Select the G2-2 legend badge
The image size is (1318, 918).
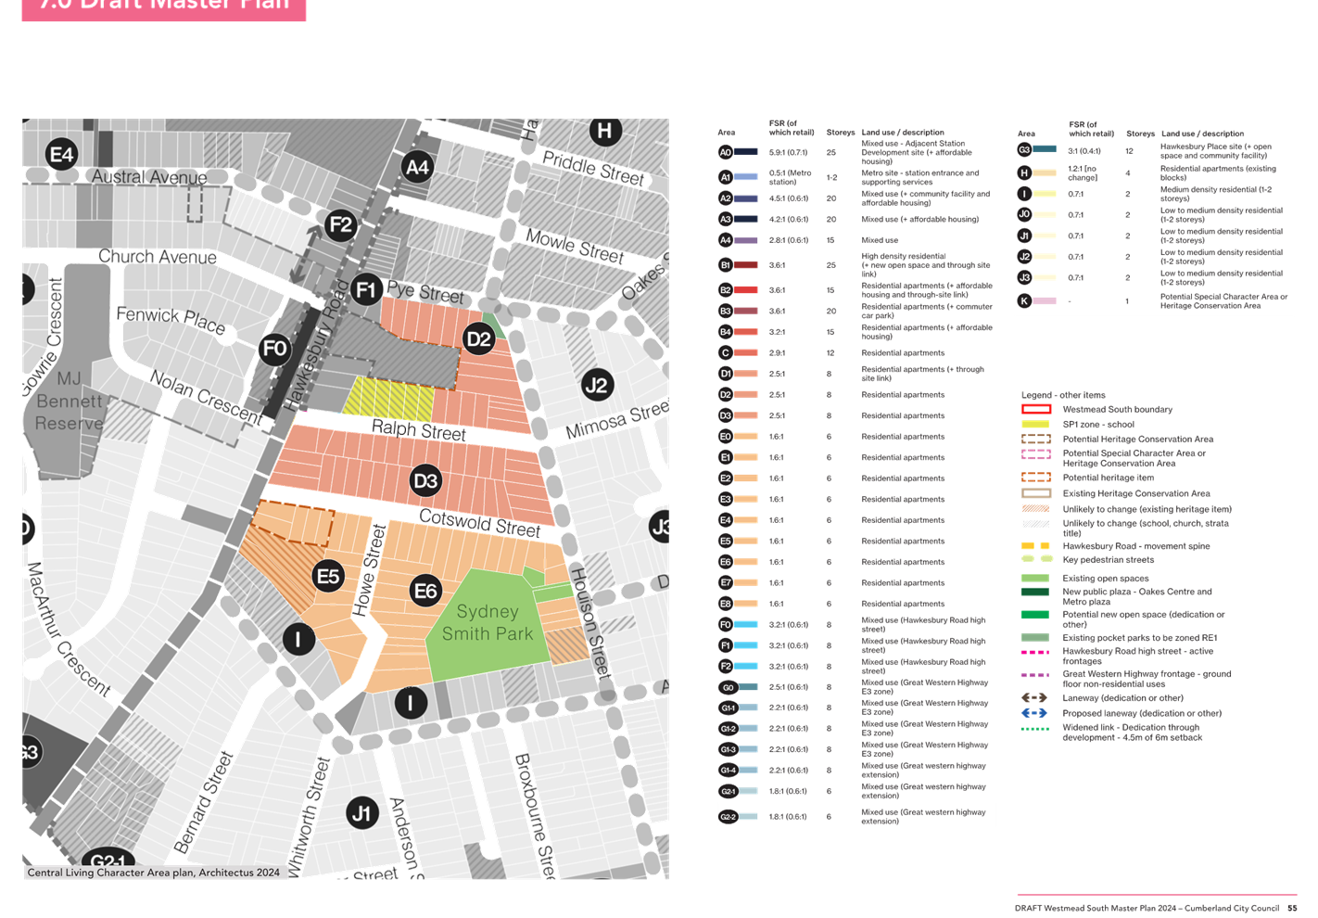click(728, 817)
